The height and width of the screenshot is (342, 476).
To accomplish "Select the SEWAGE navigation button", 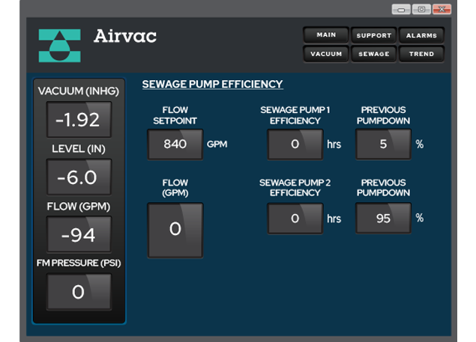I will coord(373,54).
